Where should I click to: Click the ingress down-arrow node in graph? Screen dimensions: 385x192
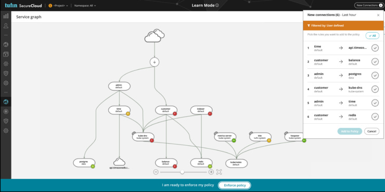pyautogui.click(x=155, y=62)
